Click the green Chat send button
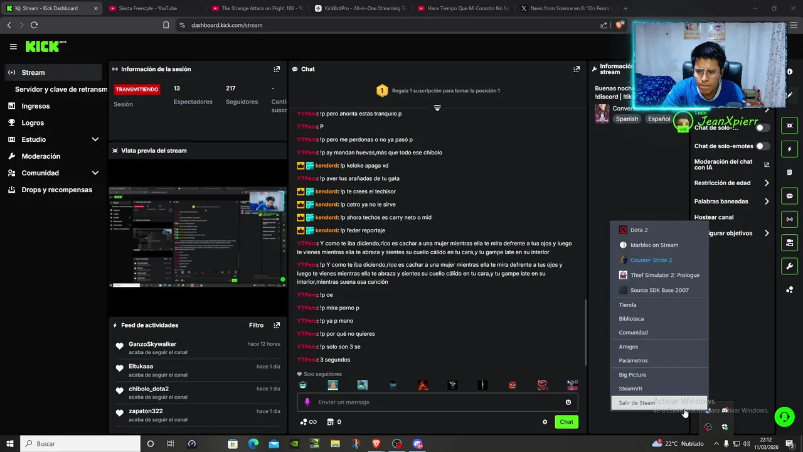803x452 pixels. [x=566, y=422]
